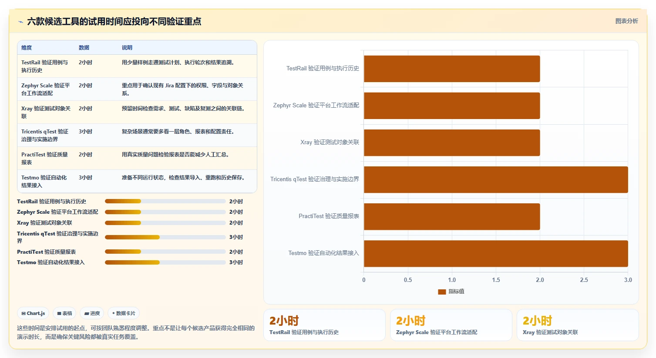Click the TestRail bar in the chart

tap(452, 69)
